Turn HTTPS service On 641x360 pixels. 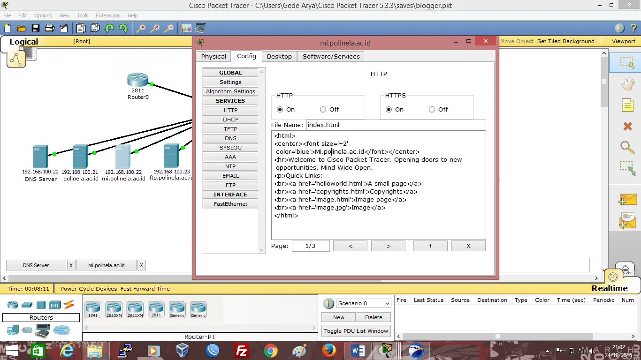coord(389,109)
